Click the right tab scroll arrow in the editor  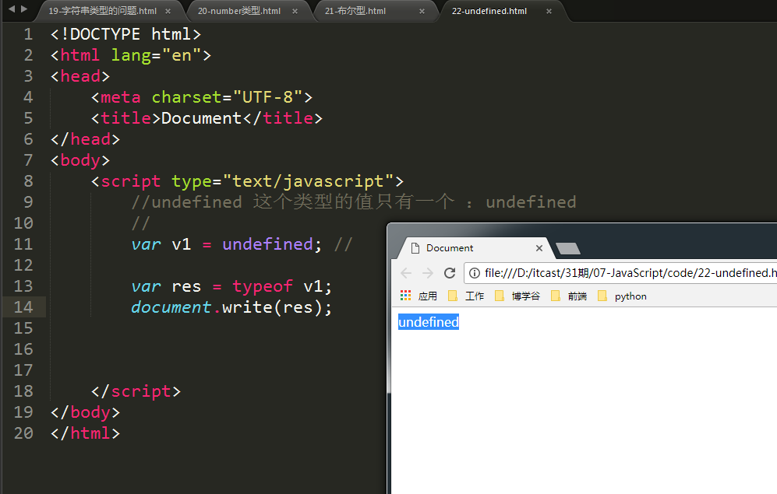[24, 9]
